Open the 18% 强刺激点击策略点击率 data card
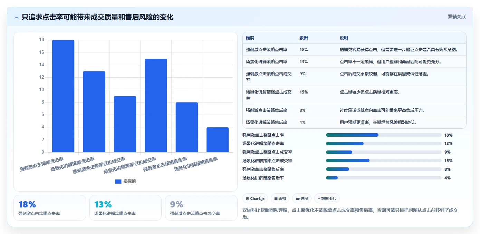The width and height of the screenshot is (480, 234). tap(50, 208)
